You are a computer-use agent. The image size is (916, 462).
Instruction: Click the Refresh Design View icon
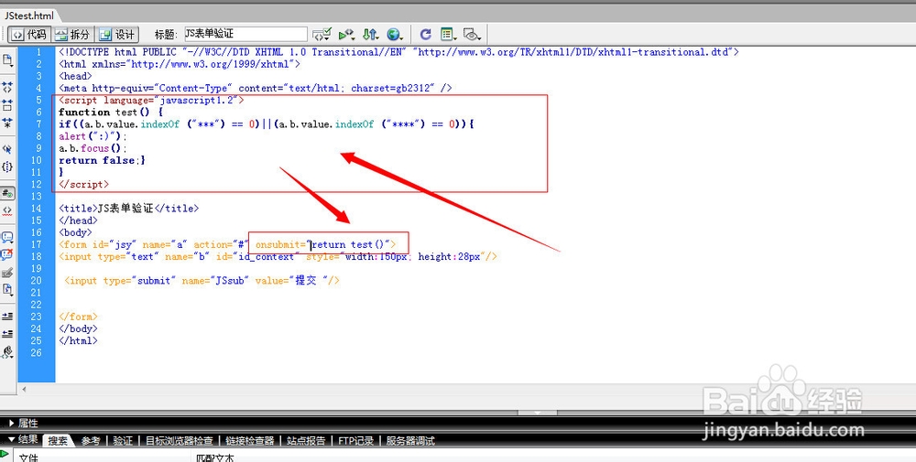coord(425,35)
